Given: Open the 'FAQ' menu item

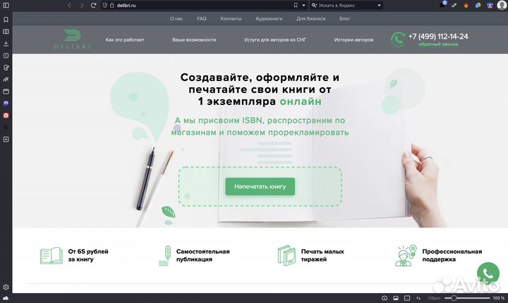Looking at the screenshot, I should click(x=202, y=19).
